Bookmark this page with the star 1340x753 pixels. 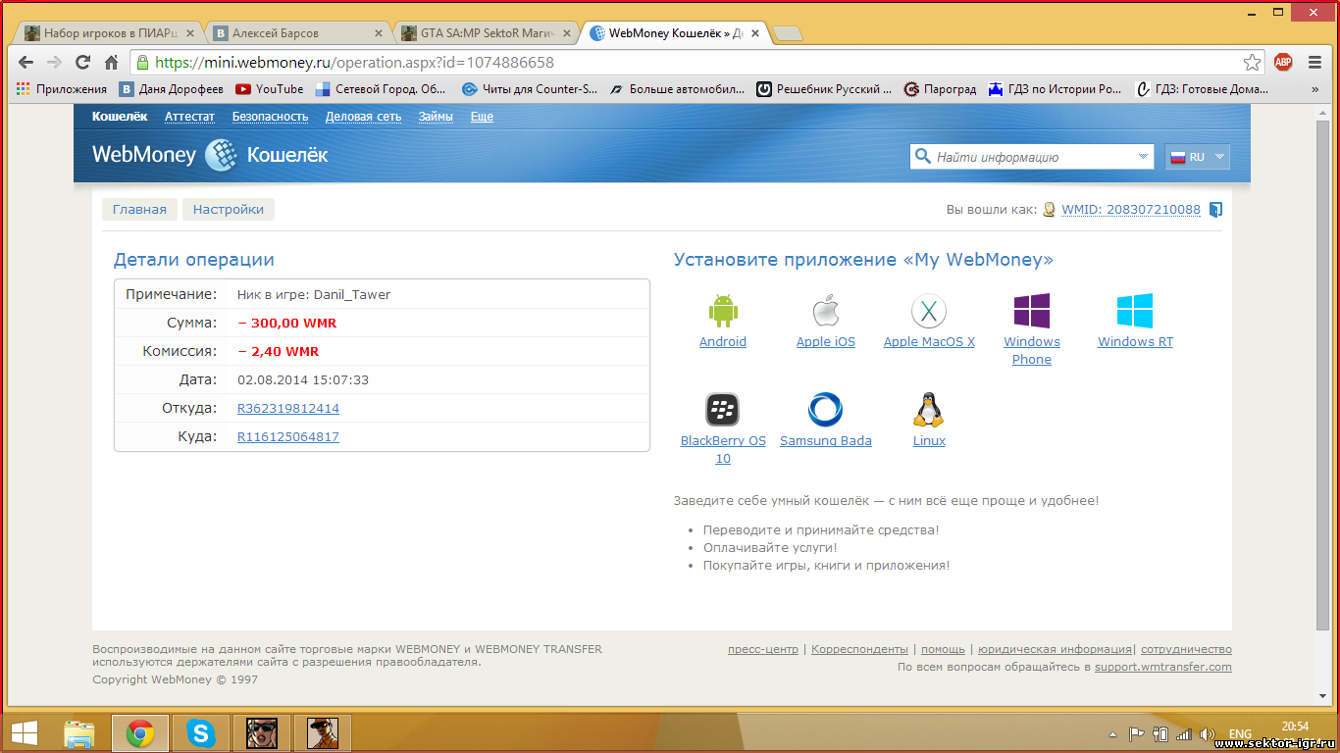1253,62
